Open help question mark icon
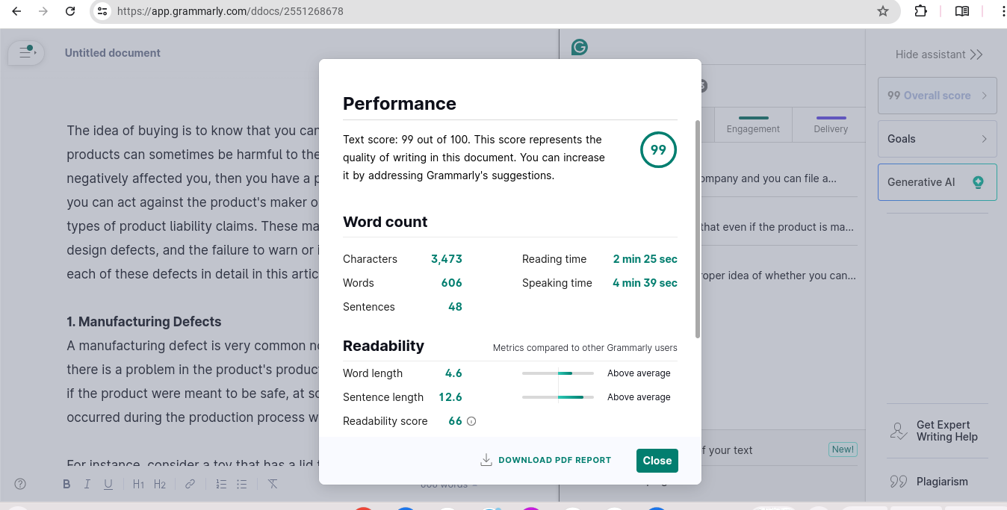The height and width of the screenshot is (510, 1007). 20,484
